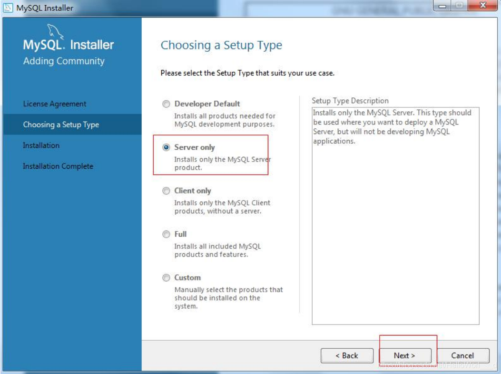Image resolution: width=501 pixels, height=374 pixels.
Task: Choose the Client only setup type
Action: 166,191
